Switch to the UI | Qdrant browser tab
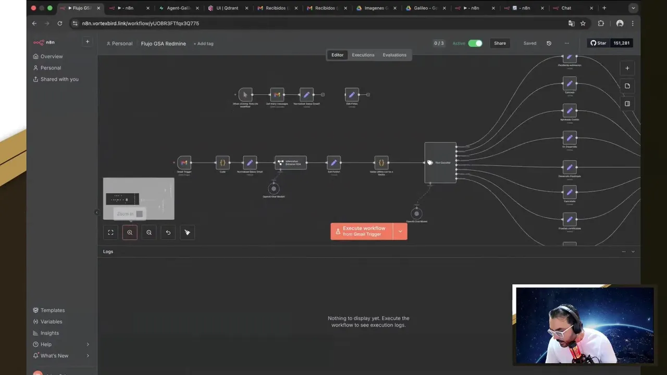Viewport: 667px width, 375px height. click(227, 8)
